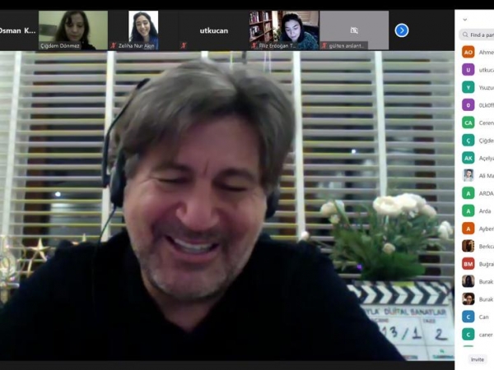Screen dimensions: 494x370
Task: Select participant name "Ahme..." in the list
Action: (486, 53)
